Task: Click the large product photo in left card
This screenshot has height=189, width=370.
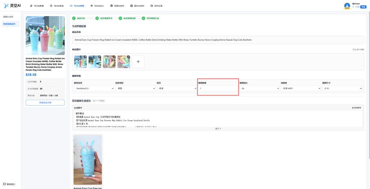Action: pyautogui.click(x=45, y=35)
